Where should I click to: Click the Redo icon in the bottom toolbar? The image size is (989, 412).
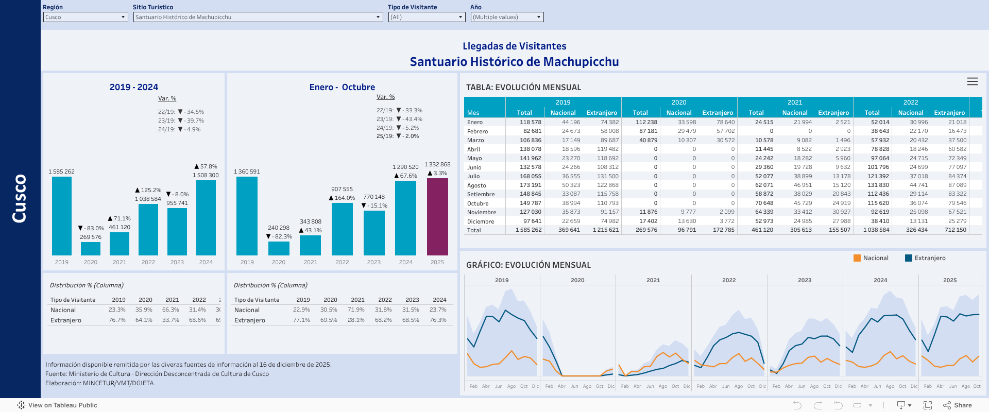click(x=817, y=405)
